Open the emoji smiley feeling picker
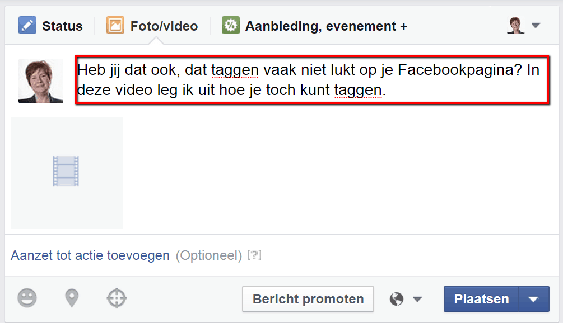This screenshot has width=563, height=323. pos(27,298)
